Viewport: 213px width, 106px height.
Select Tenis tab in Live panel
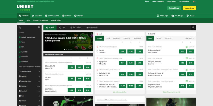coord(108,38)
